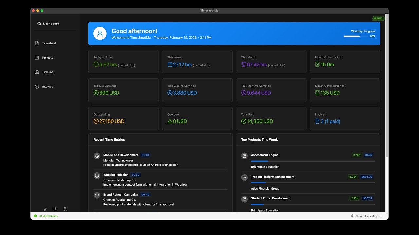Click the 3.25h hours badge
419x235 pixels.
click(x=353, y=177)
